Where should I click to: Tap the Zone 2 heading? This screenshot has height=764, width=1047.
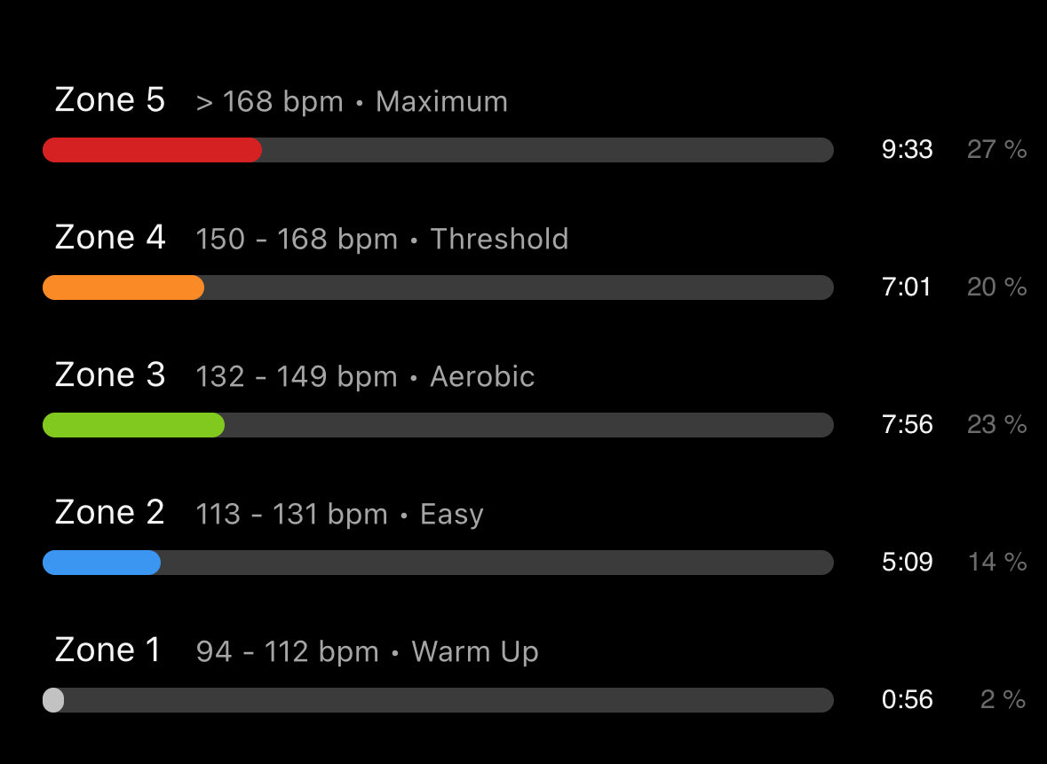click(109, 513)
